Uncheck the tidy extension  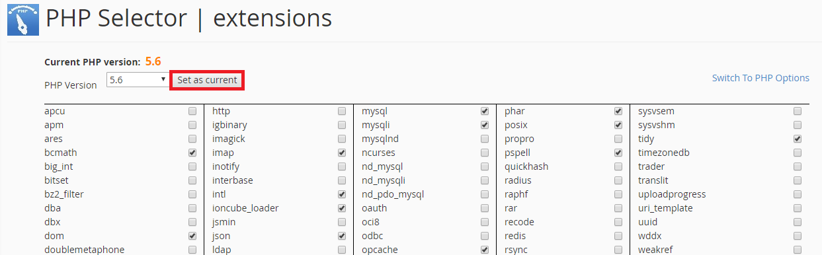tap(798, 139)
